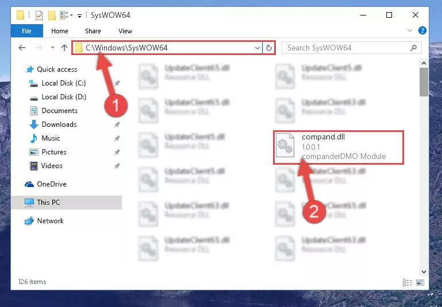Open Pictures in the sidebar

[54, 152]
